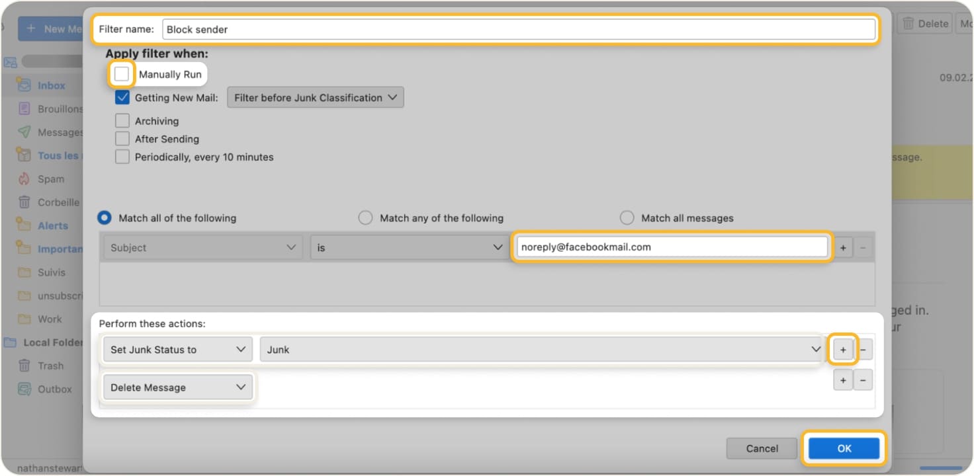This screenshot has height=476, width=974.
Task: Cancel the filter dialog
Action: pyautogui.click(x=761, y=448)
